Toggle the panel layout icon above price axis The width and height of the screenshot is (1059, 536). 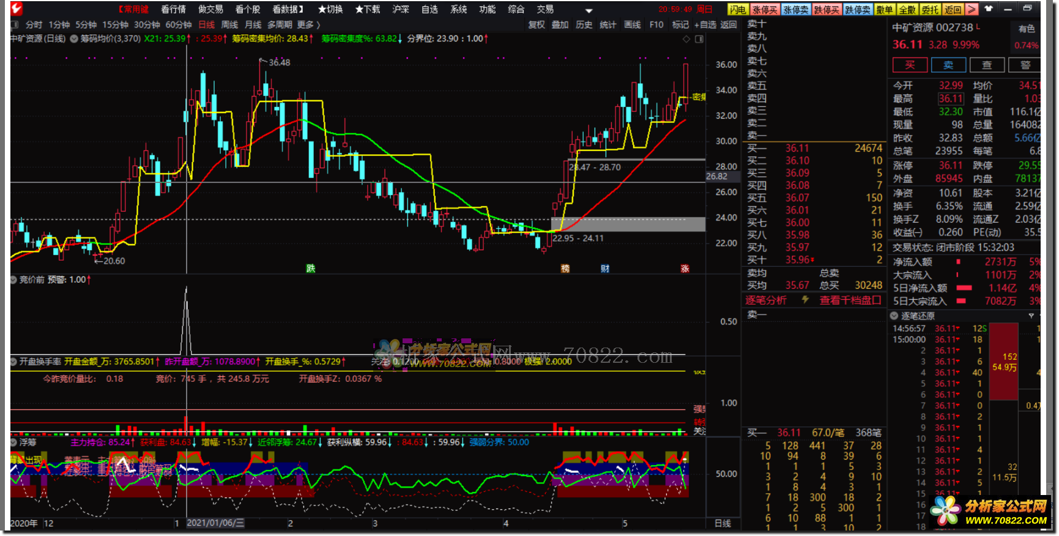pyautogui.click(x=699, y=39)
